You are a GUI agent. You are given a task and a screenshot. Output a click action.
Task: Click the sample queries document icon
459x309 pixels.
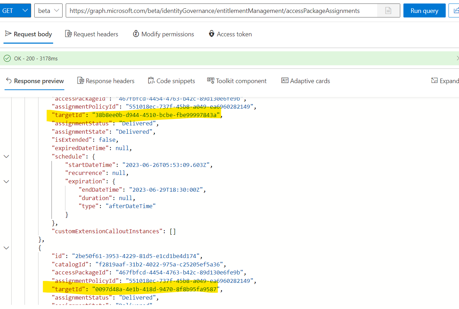(x=388, y=10)
